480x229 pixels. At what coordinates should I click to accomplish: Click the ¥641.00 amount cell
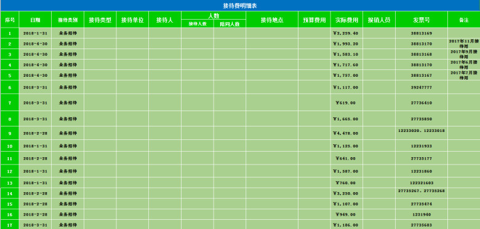346,158
